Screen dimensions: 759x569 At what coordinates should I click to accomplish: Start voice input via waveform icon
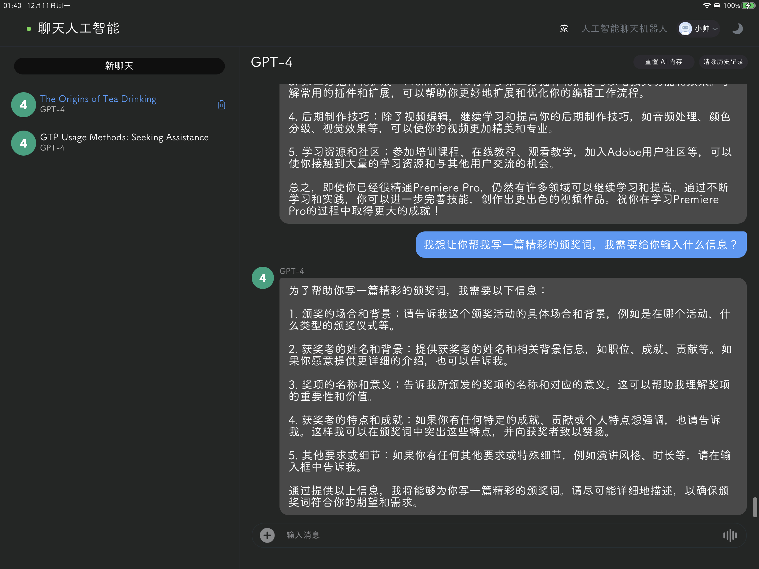coord(730,535)
